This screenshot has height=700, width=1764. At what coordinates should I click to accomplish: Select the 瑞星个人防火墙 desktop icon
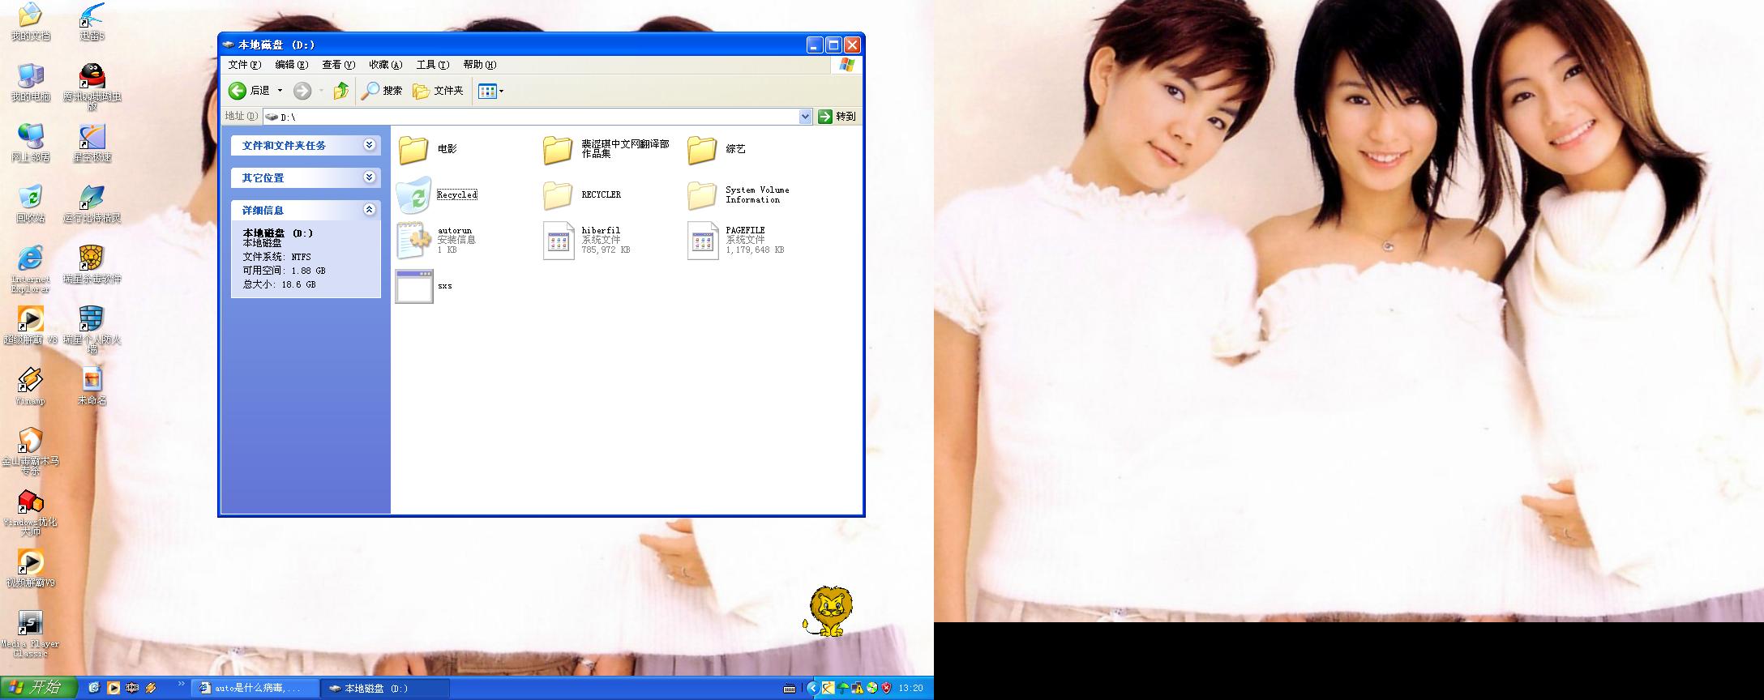click(92, 330)
